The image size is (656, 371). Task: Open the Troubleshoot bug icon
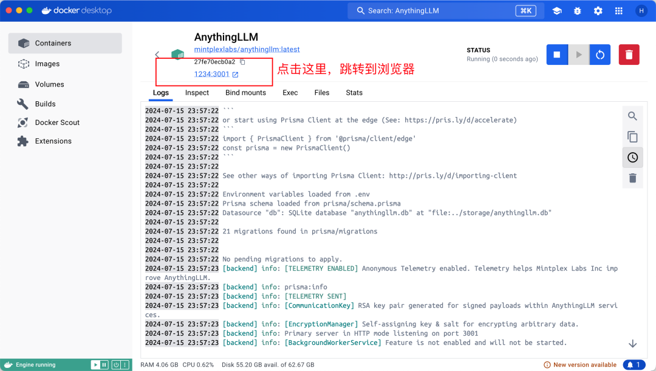pyautogui.click(x=578, y=11)
